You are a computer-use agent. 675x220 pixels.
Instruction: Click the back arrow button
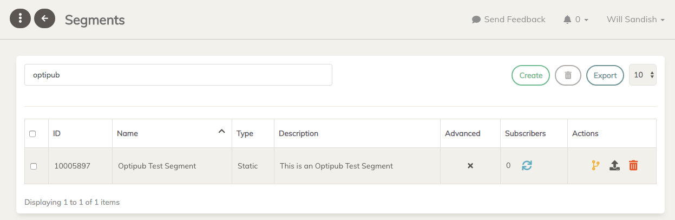(45, 18)
